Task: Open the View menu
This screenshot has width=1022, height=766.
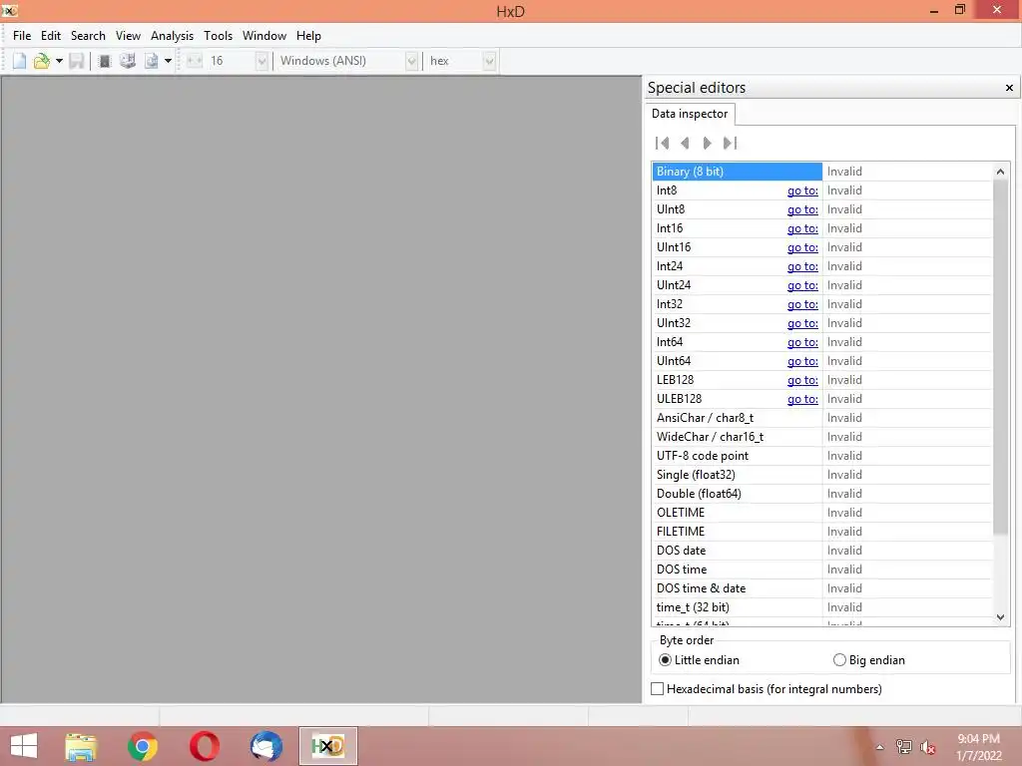Action: click(128, 36)
